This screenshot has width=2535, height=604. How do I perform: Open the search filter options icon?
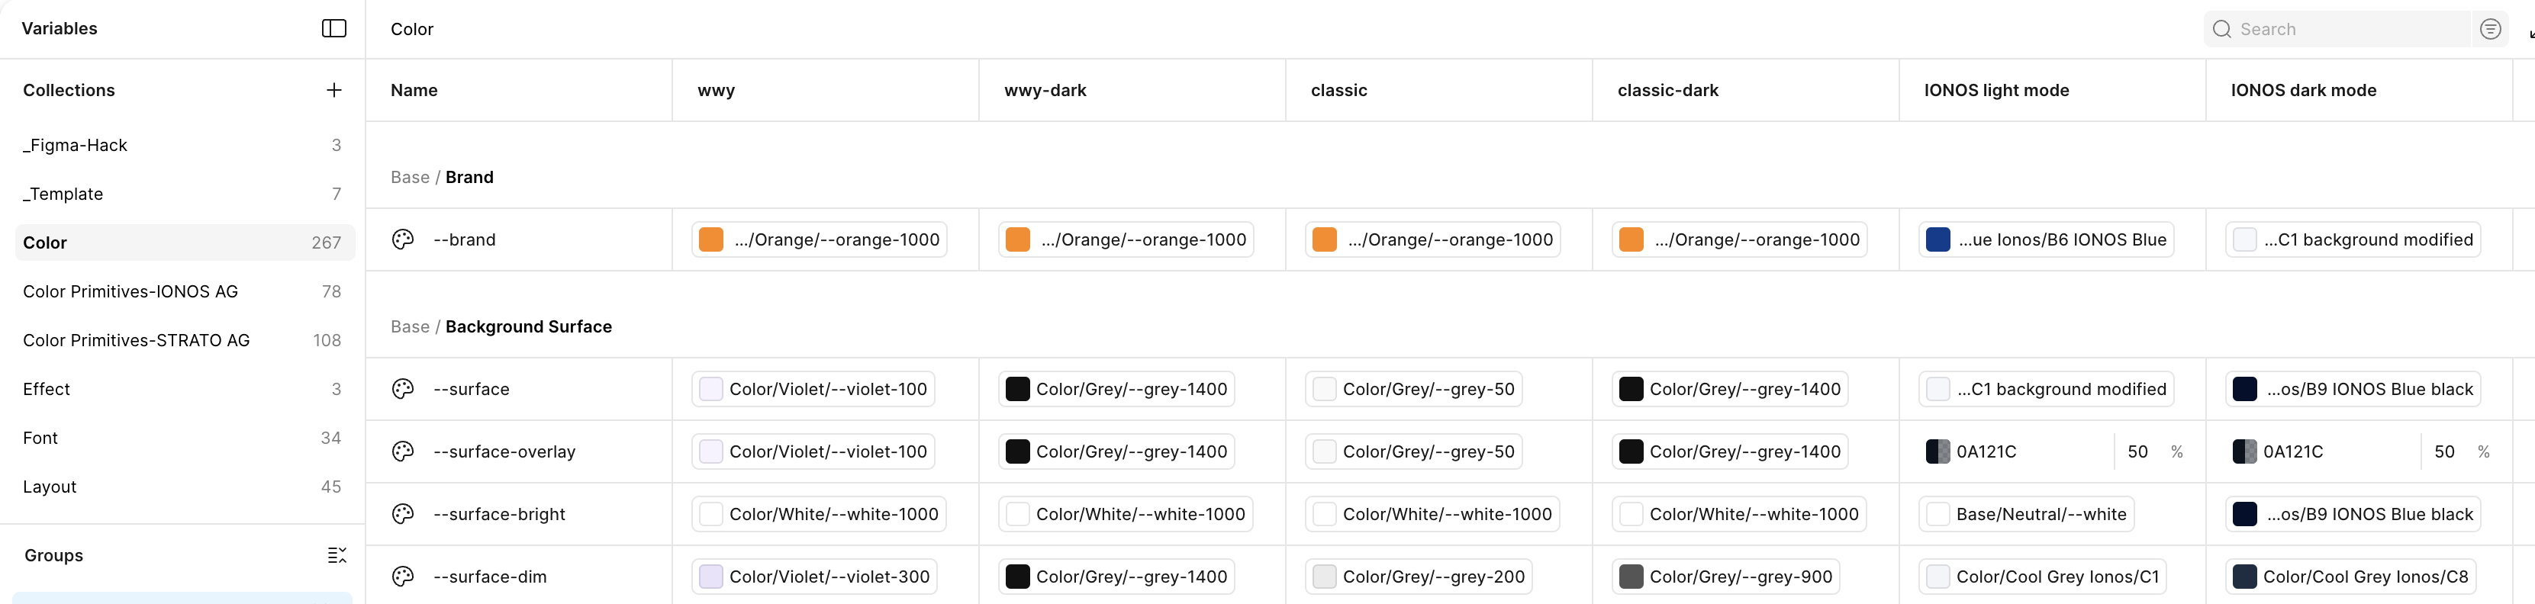point(2491,28)
